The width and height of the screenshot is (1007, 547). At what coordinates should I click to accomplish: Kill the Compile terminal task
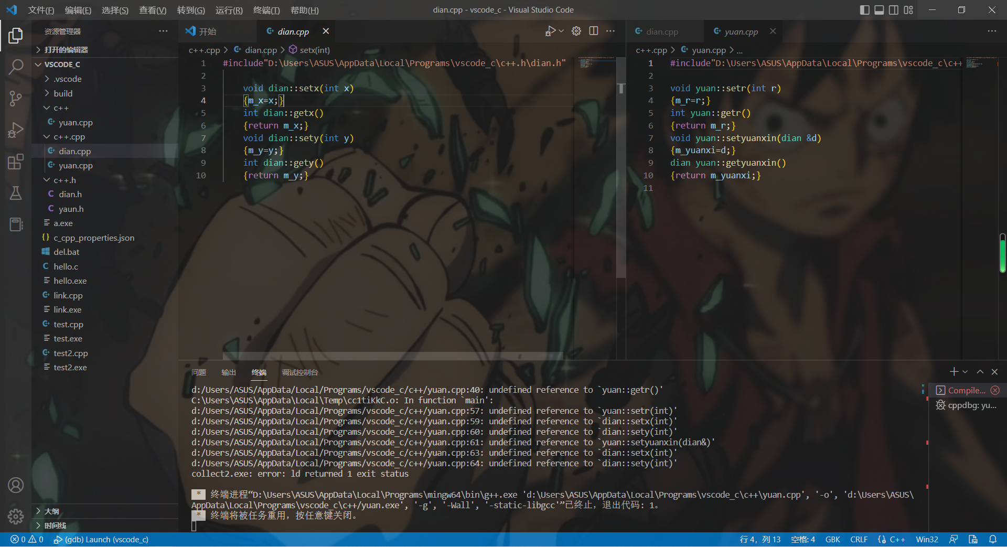[x=995, y=390]
